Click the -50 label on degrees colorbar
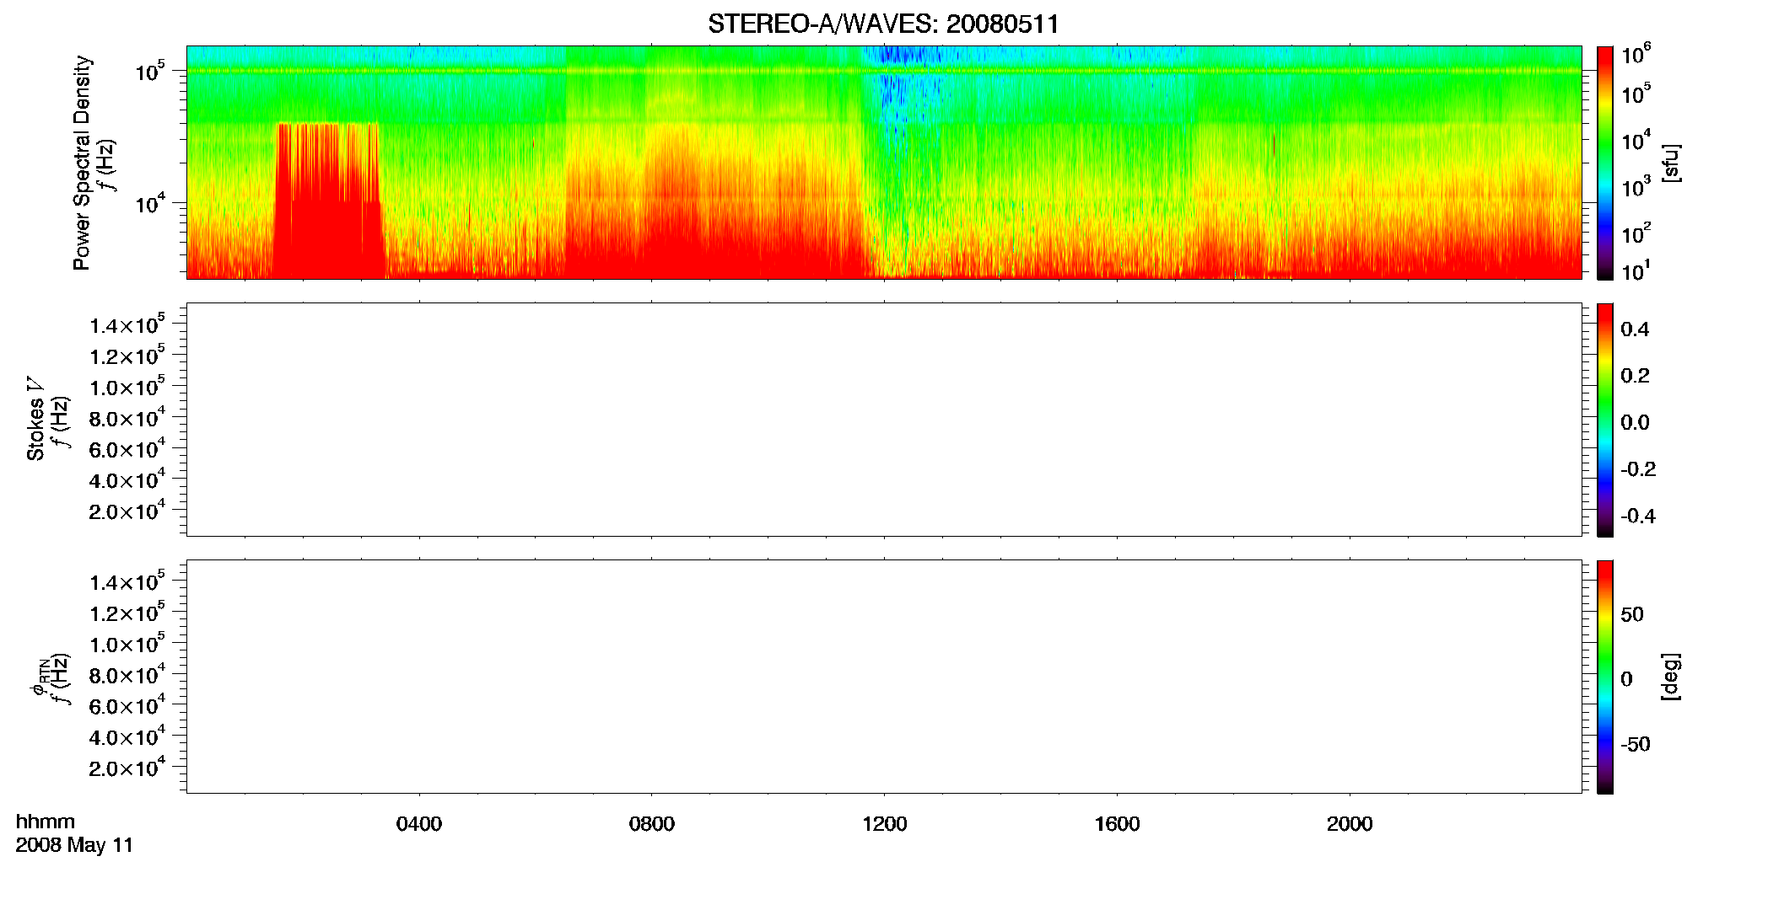1768x910 pixels. pos(1636,745)
